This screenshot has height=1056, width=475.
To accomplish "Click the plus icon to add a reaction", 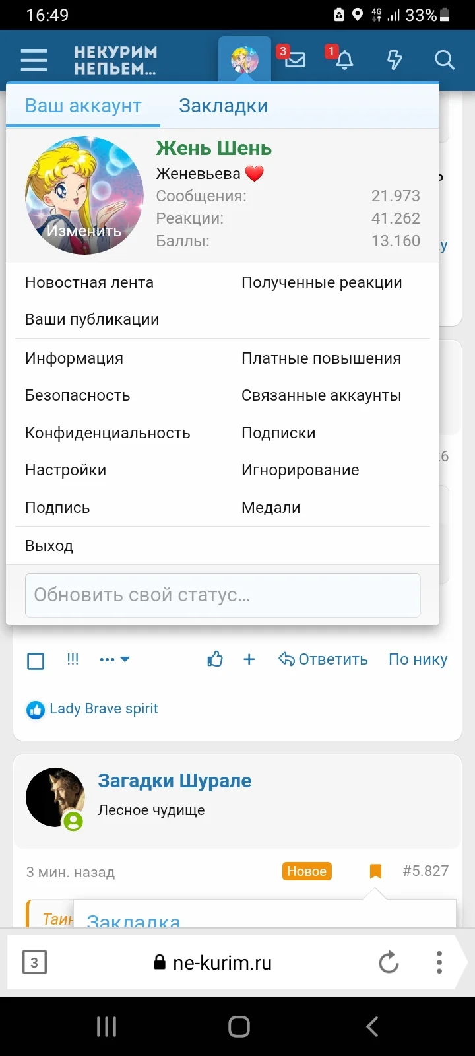I will (249, 659).
